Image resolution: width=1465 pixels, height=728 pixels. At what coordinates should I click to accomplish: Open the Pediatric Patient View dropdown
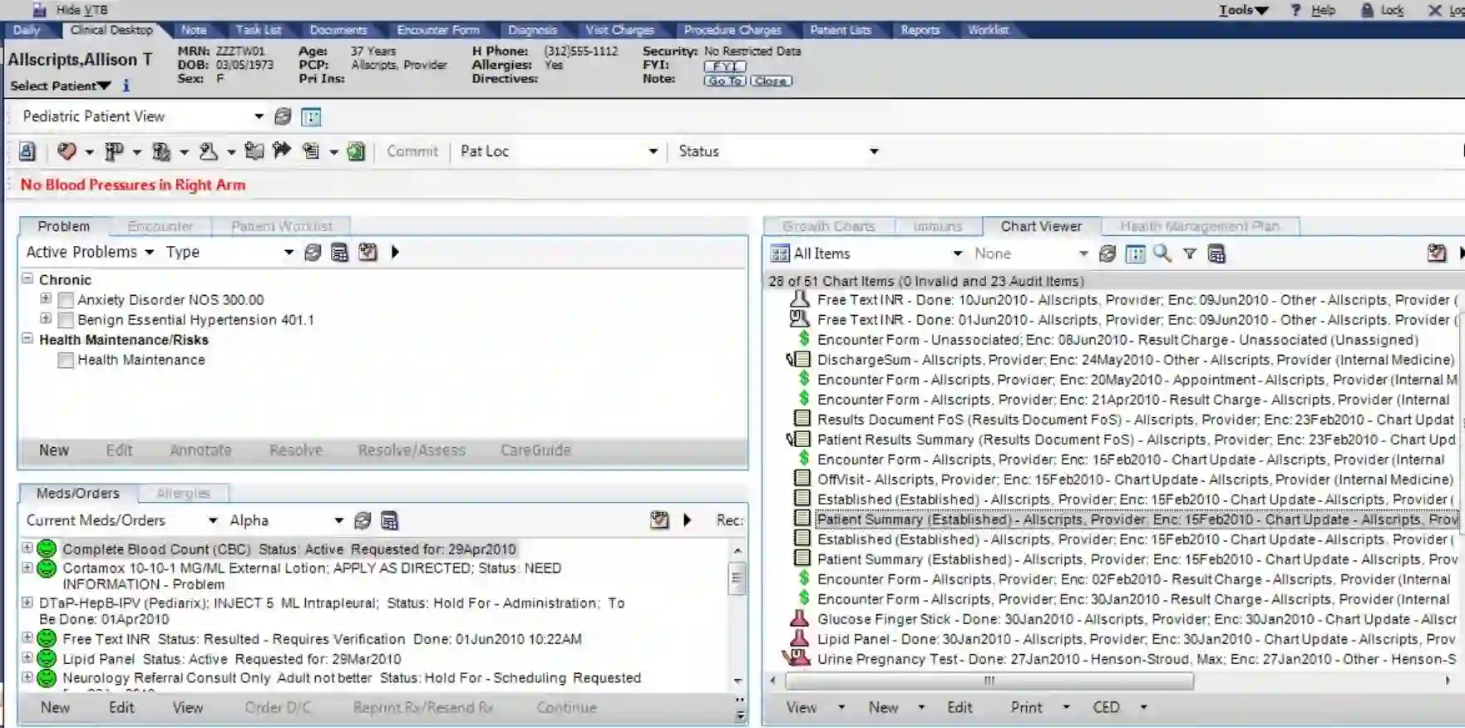(259, 116)
